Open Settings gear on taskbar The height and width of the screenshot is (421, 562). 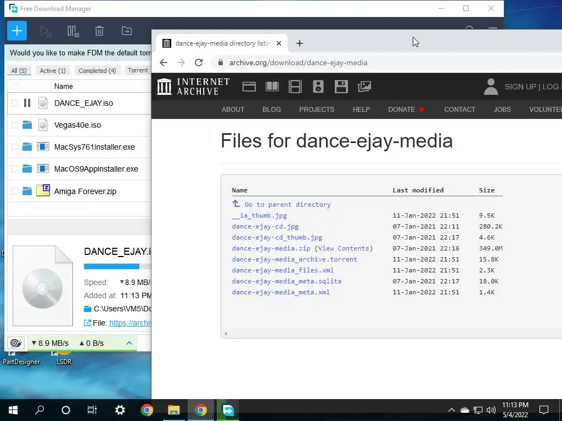tap(120, 410)
